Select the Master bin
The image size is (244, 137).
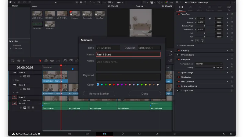[x=15, y=6]
